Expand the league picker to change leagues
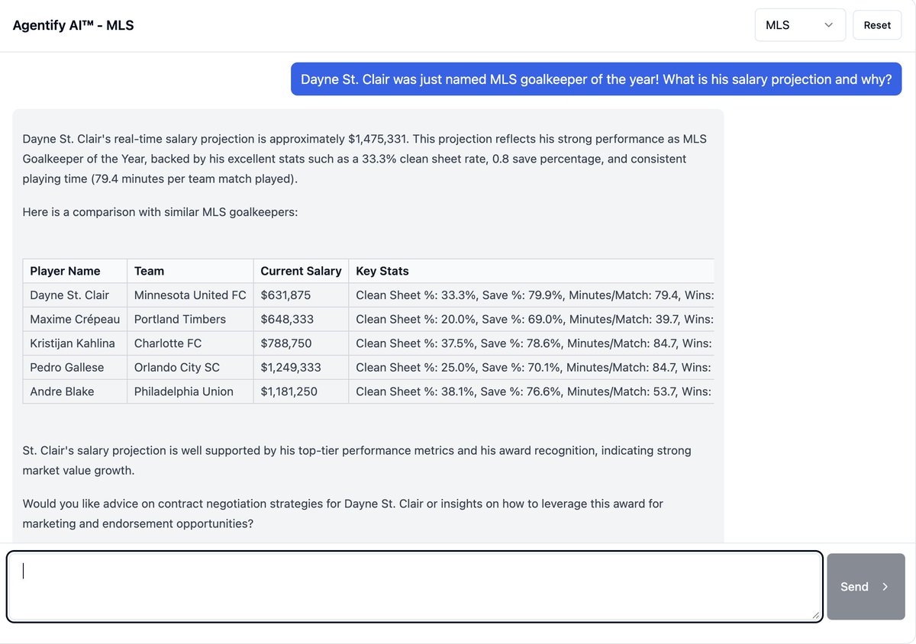 [x=799, y=24]
